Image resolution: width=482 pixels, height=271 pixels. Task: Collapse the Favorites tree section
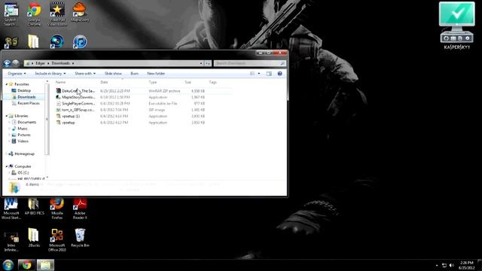click(x=7, y=84)
